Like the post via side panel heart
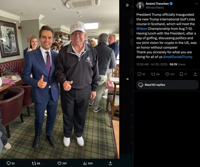Image resolution: width=200 pixels, height=167 pixels. click(x=167, y=74)
